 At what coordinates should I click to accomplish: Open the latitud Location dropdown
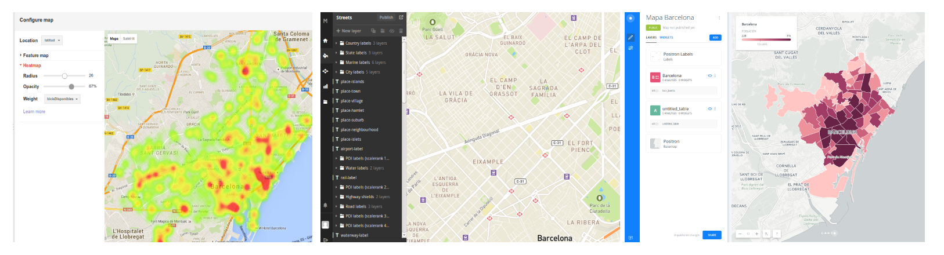(52, 41)
